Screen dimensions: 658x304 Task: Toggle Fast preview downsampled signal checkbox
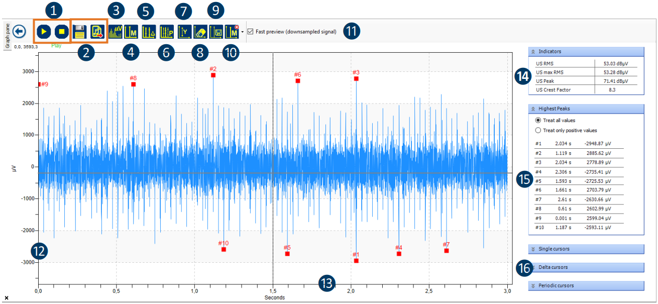(250, 32)
